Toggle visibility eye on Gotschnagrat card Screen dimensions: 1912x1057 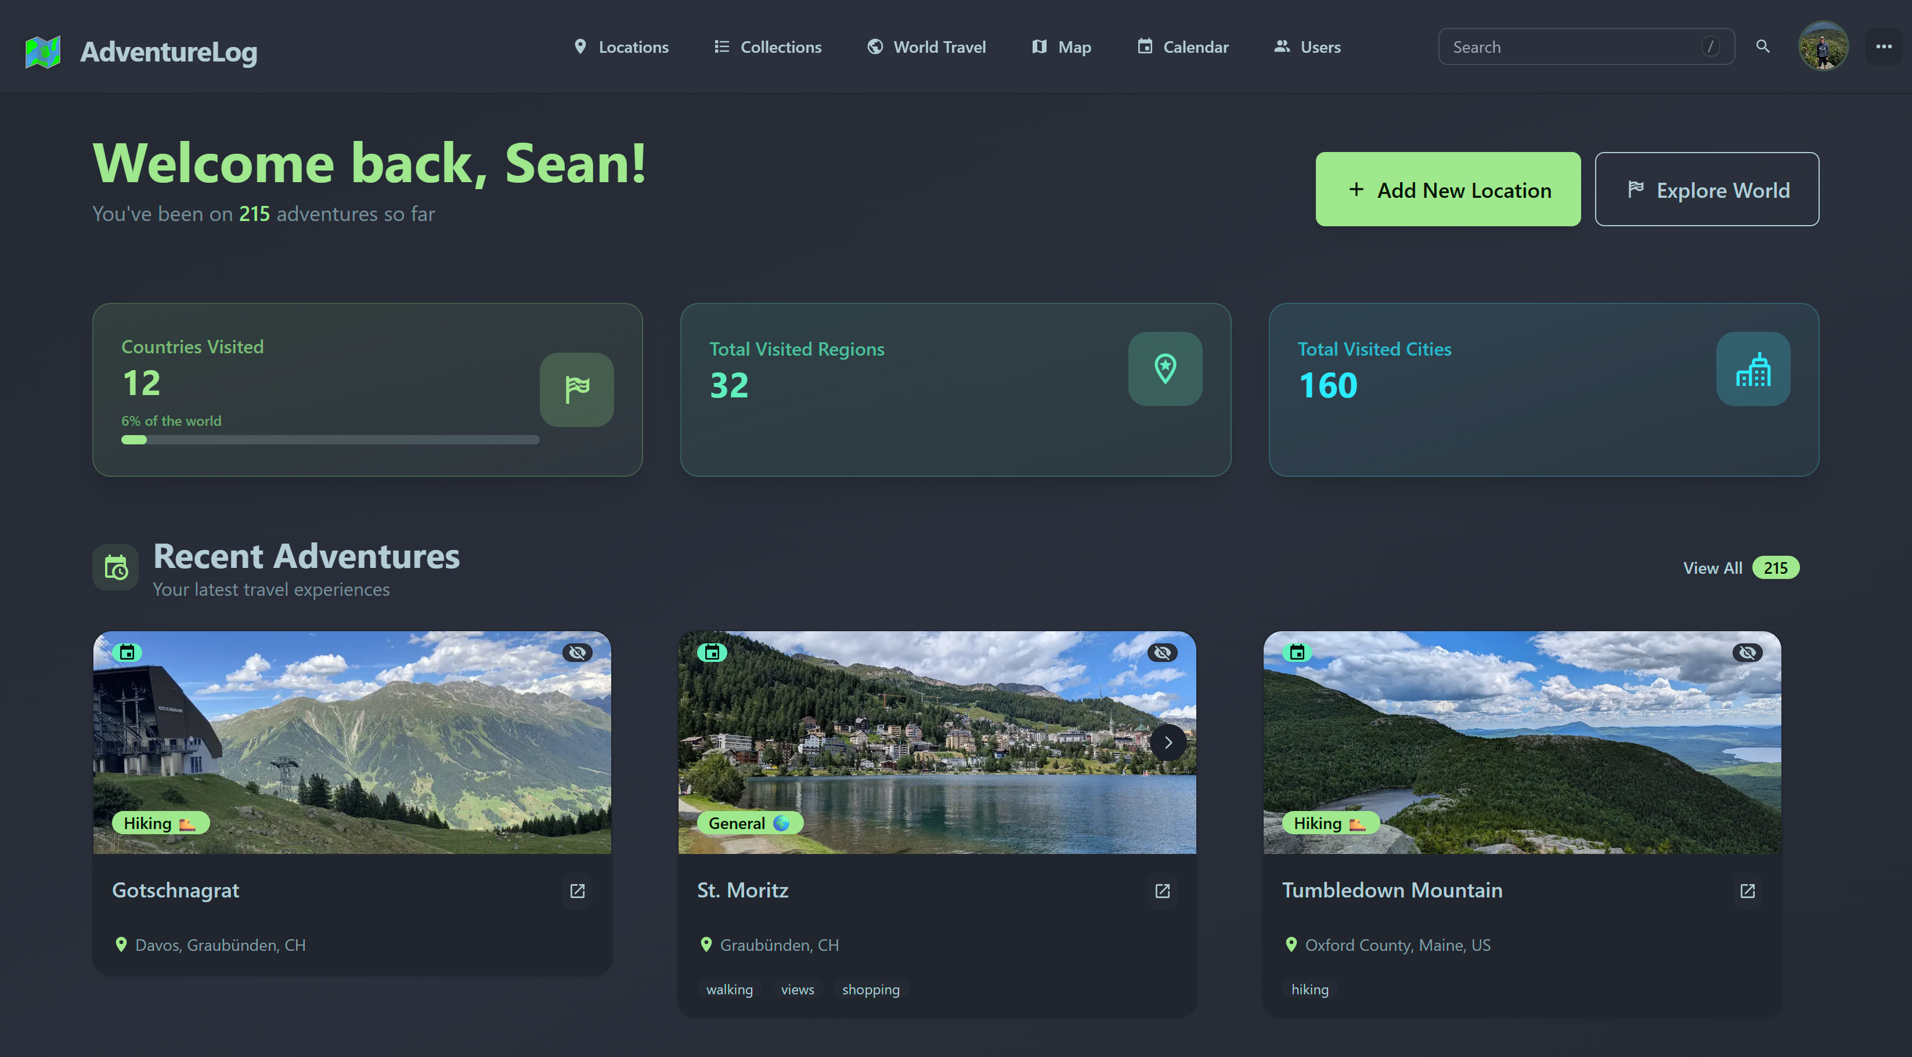coord(578,653)
